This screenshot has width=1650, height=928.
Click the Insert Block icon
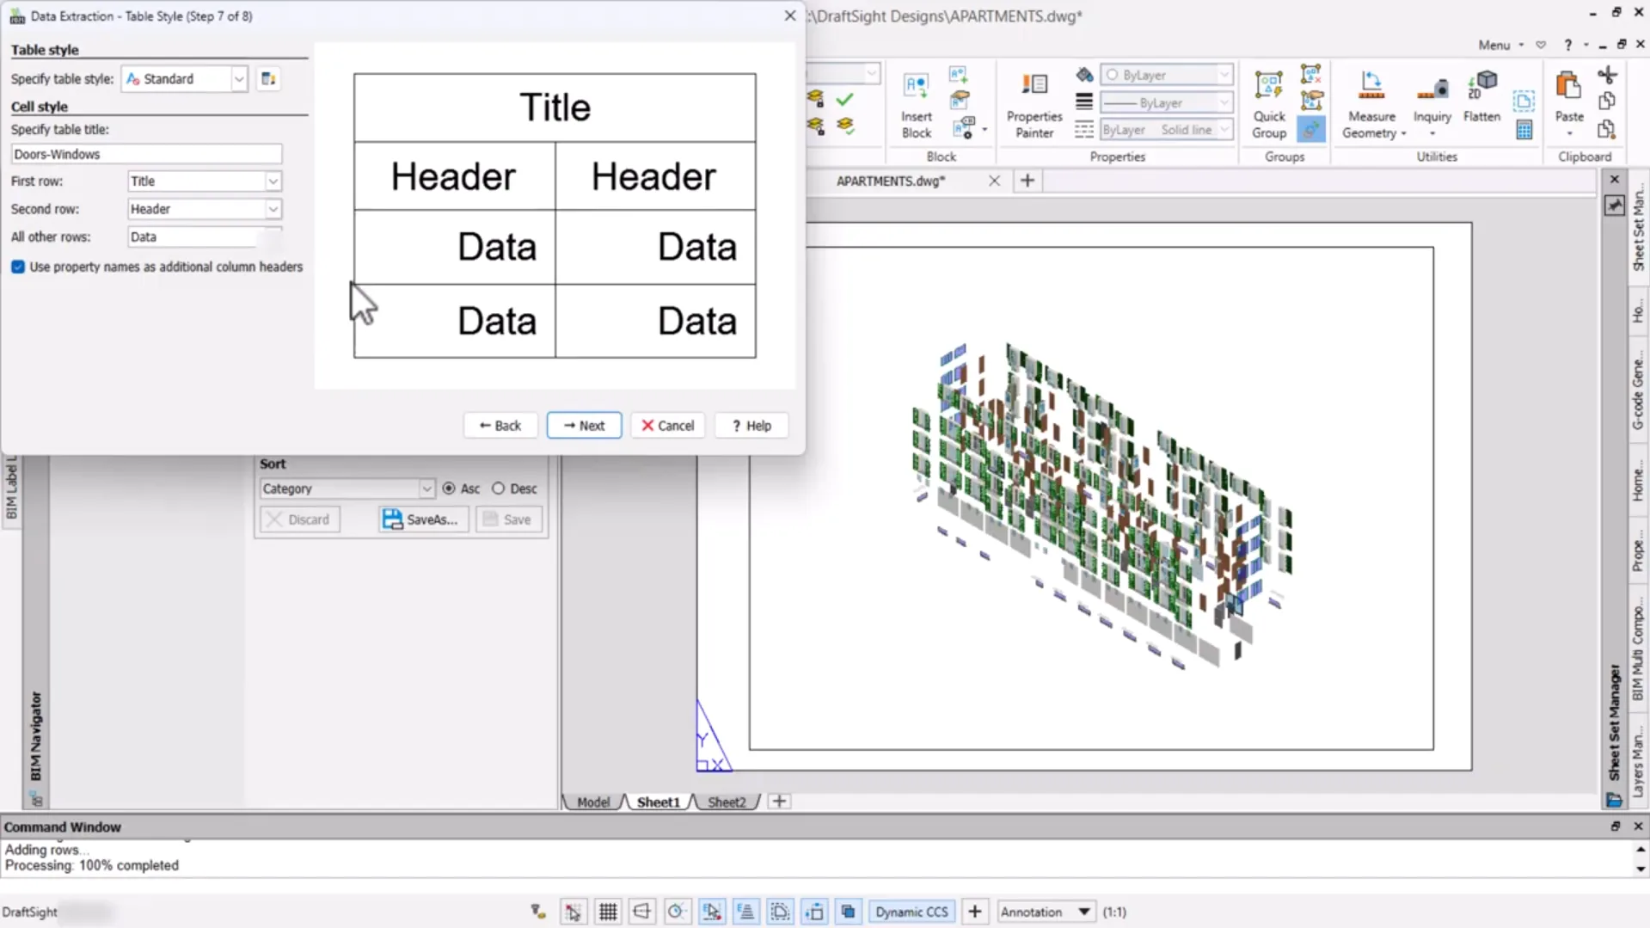point(916,87)
